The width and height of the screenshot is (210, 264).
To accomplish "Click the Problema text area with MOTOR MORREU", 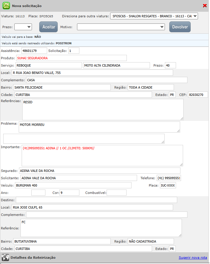I will [99, 127].
